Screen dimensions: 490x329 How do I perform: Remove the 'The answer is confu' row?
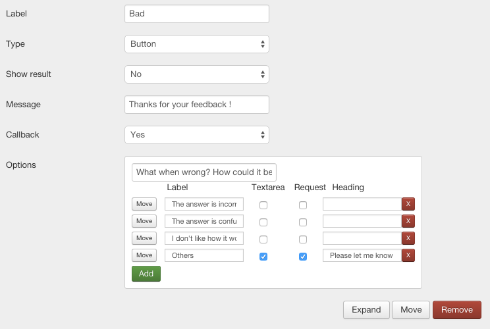[408, 221]
